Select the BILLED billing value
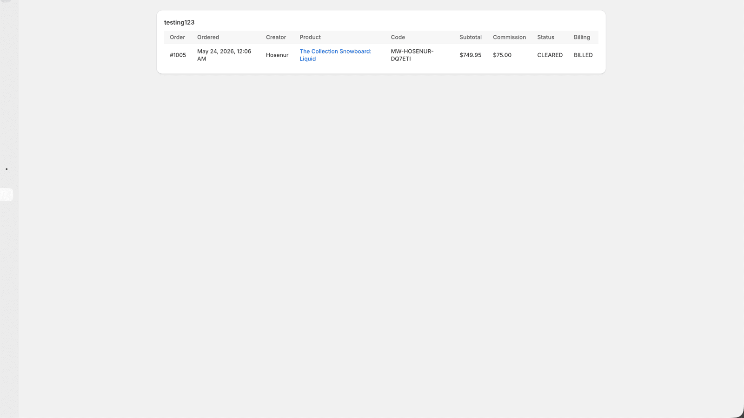744x418 pixels. coord(583,55)
